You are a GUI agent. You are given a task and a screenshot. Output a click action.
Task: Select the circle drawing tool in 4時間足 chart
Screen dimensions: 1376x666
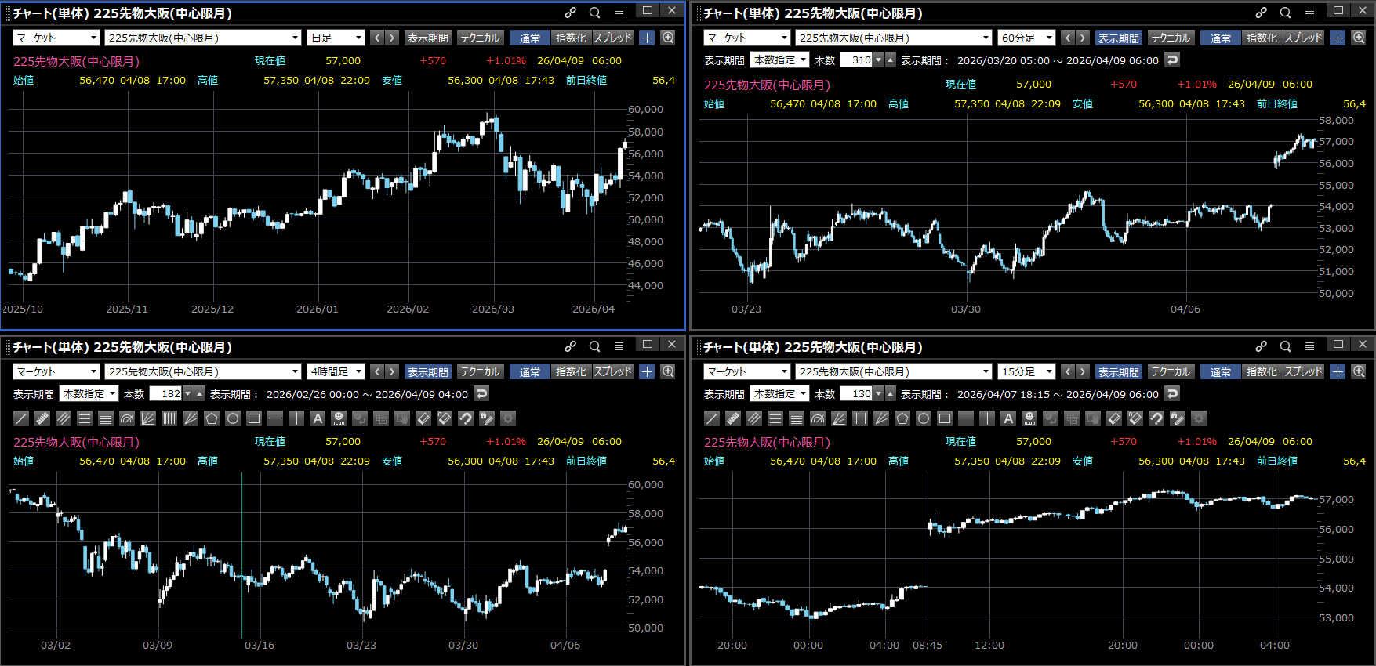click(x=233, y=418)
